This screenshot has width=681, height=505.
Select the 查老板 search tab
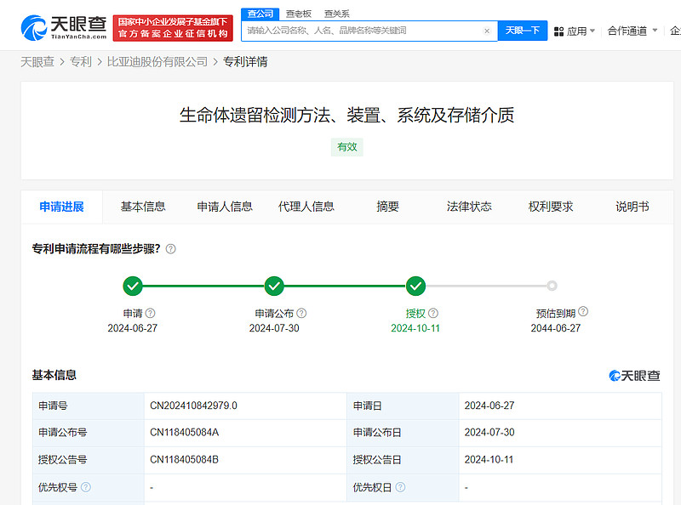(299, 14)
